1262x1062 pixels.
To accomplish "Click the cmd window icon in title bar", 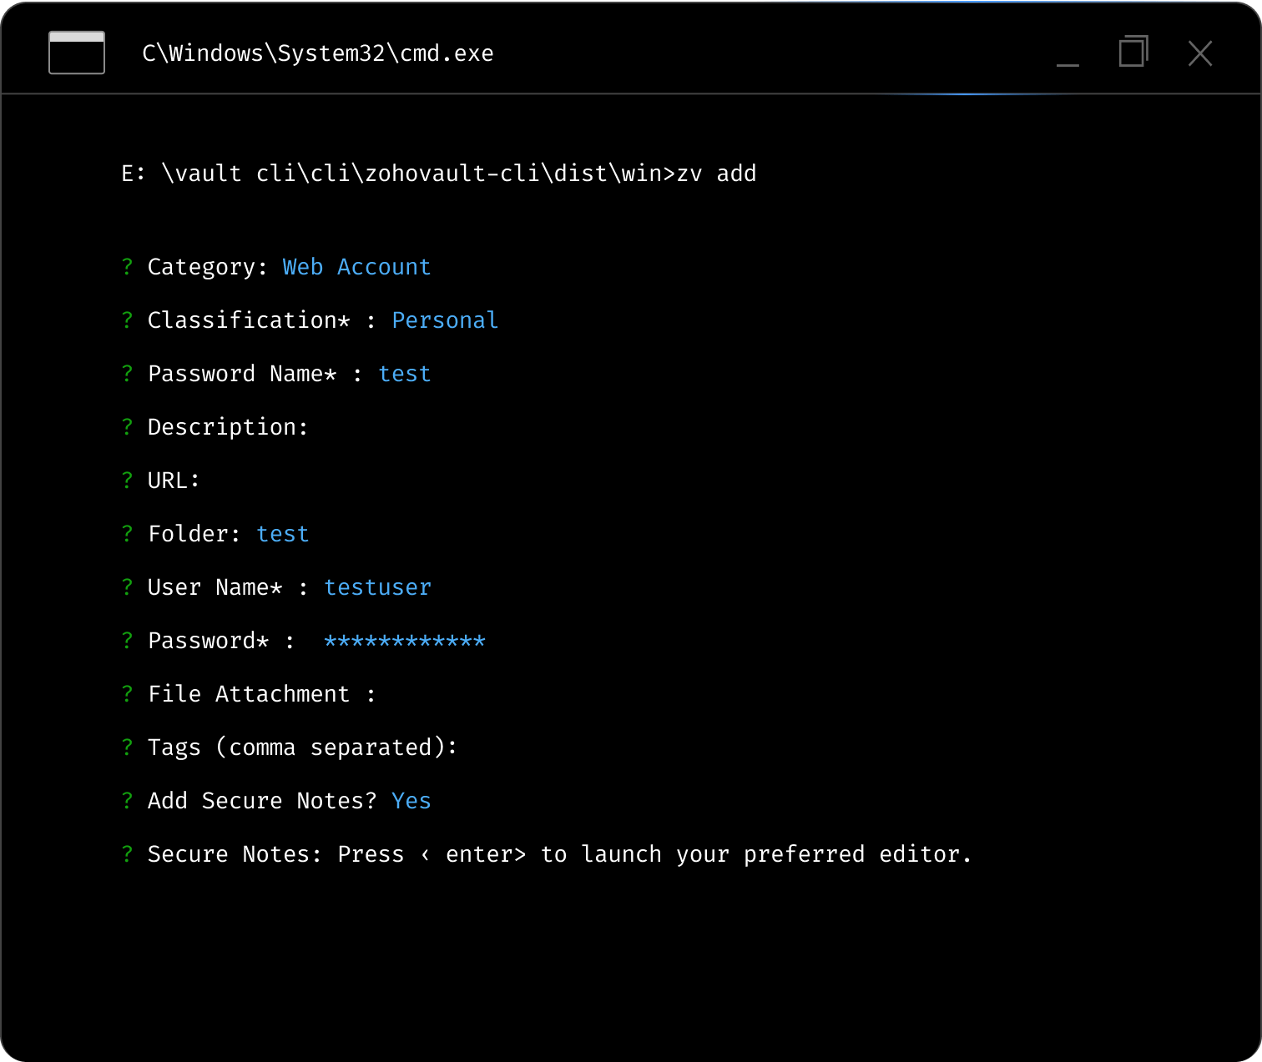I will point(77,53).
